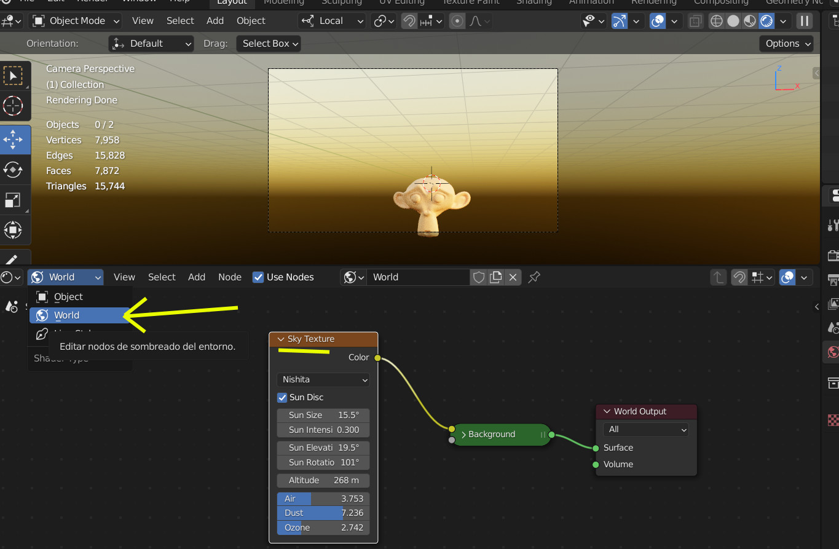Switch to the Layout workspace tab
The image size is (839, 549).
tap(232, 2)
